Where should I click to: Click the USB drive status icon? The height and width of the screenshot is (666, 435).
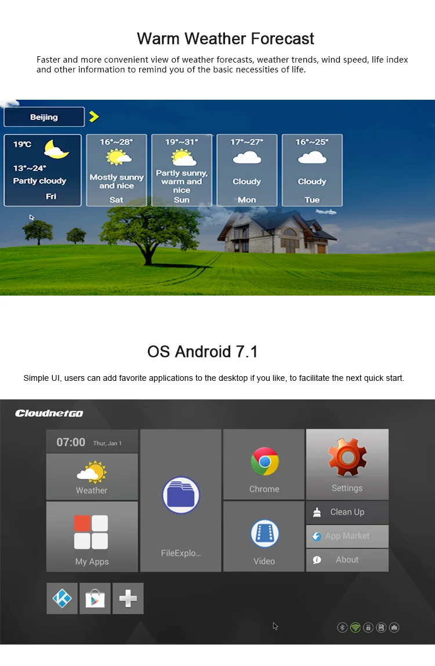(x=368, y=627)
